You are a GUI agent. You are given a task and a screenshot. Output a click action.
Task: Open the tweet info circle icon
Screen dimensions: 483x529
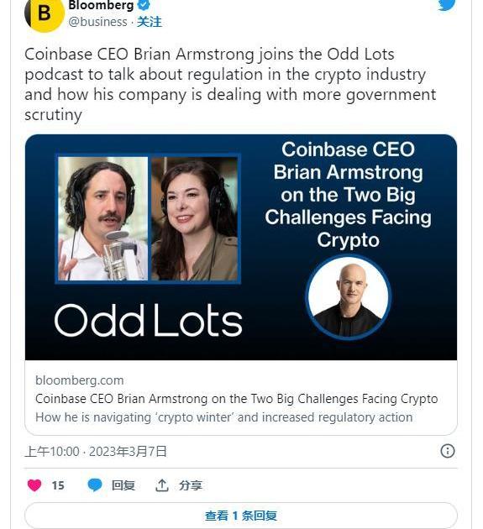[448, 451]
